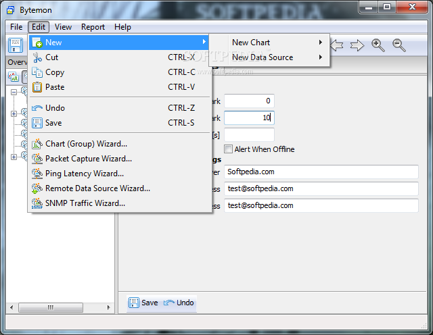
Task: Launch Packet Capture Wizard...
Action: 120,159
